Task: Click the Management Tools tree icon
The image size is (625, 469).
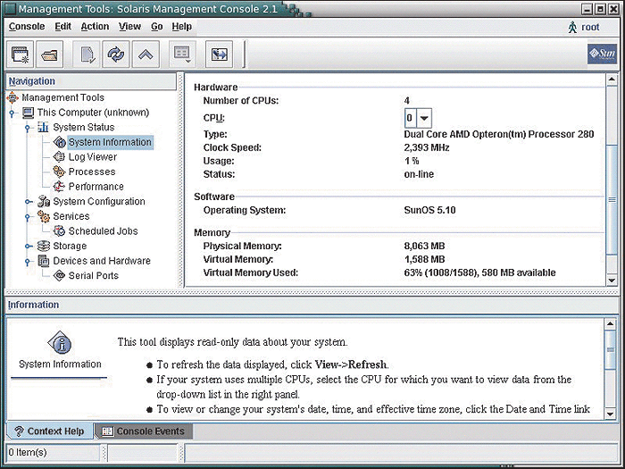Action: [x=12, y=97]
